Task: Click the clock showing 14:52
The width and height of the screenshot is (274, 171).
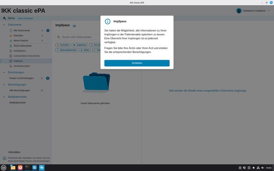Action: pos(268,168)
